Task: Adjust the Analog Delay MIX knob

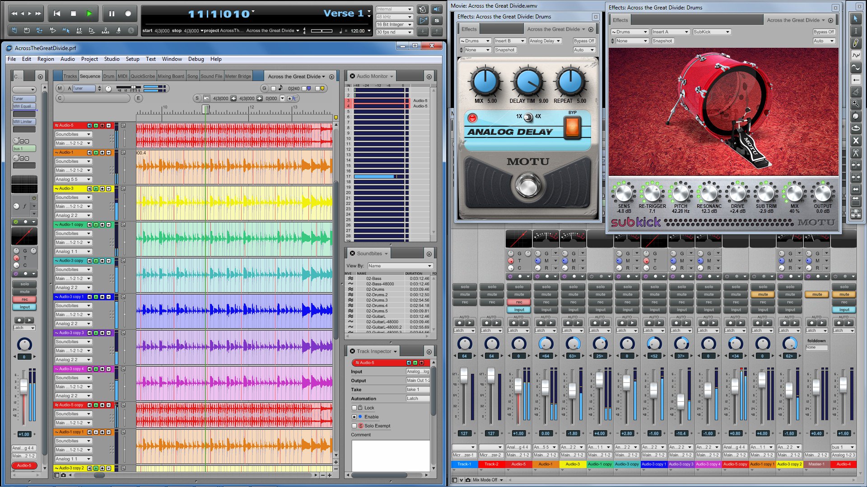Action: coord(485,82)
